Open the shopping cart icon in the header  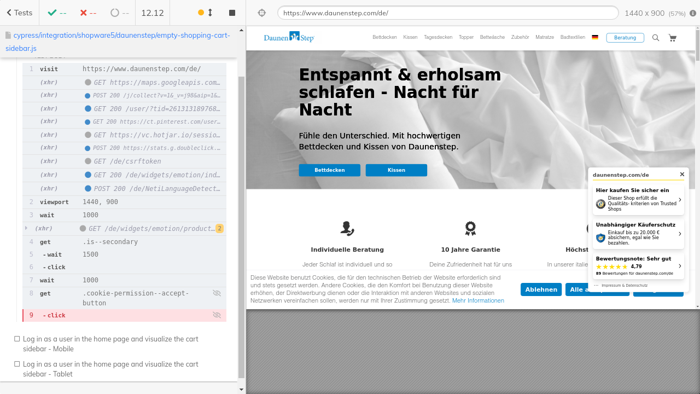[x=672, y=38]
